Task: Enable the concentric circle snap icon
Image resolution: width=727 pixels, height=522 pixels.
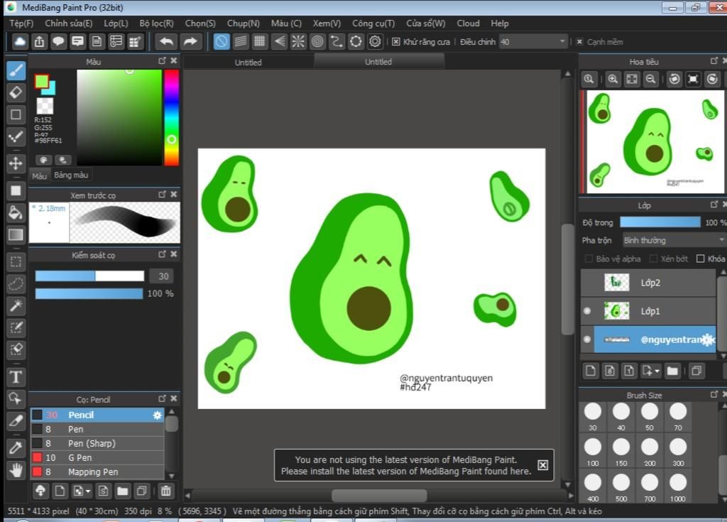Action: click(x=317, y=42)
